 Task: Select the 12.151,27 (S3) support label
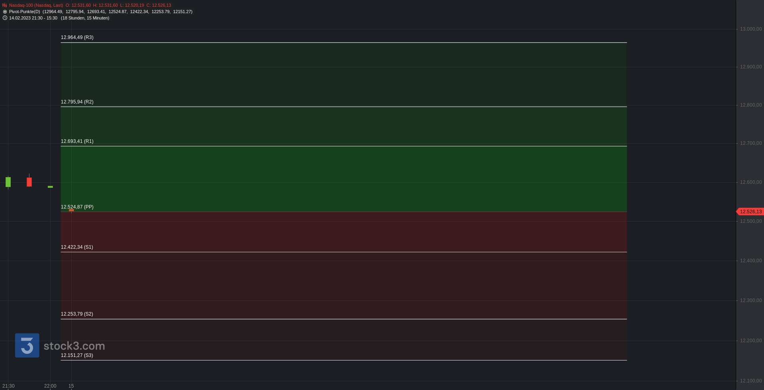click(x=77, y=355)
